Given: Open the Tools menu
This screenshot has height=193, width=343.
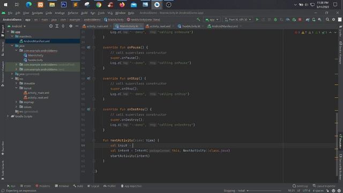Looking at the screenshot, I should click(x=101, y=13).
